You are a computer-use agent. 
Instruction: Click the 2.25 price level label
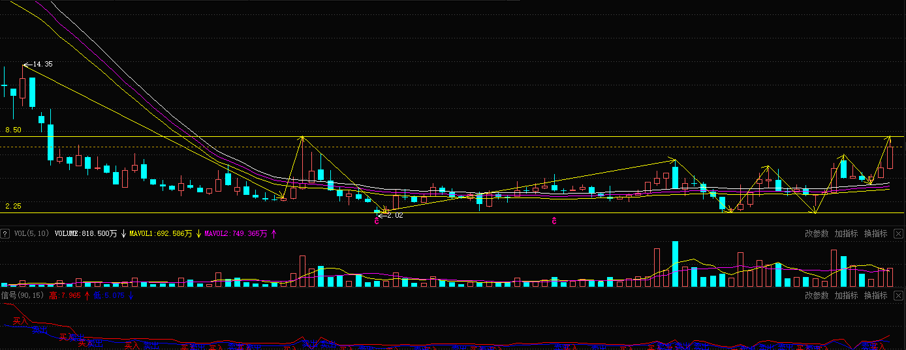13,206
